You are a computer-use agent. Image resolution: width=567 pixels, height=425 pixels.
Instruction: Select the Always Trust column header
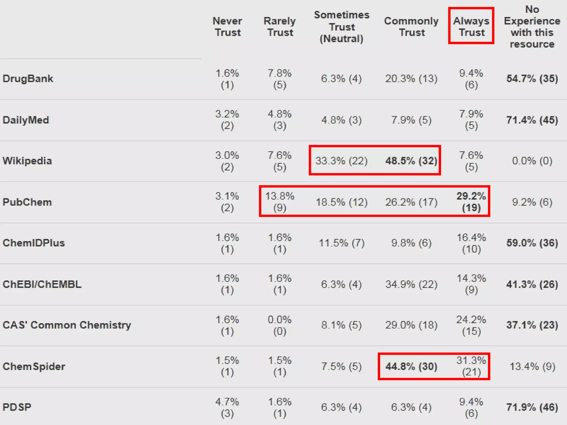471,27
